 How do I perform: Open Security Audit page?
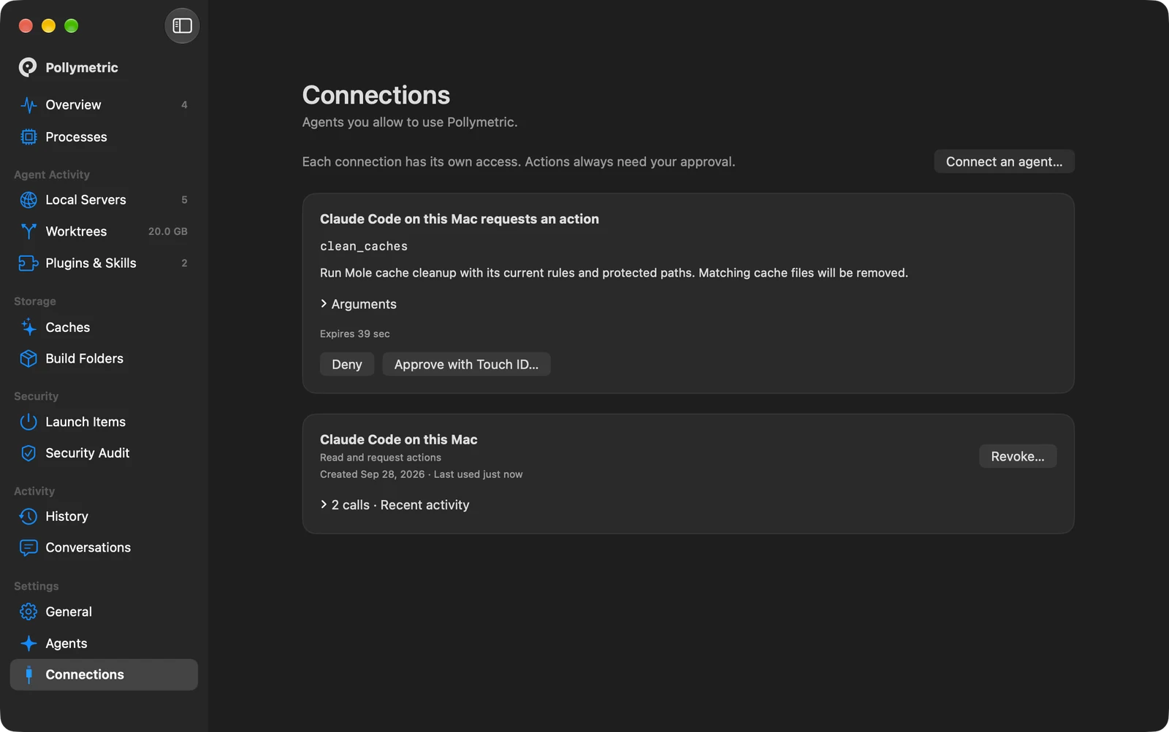[104, 453]
